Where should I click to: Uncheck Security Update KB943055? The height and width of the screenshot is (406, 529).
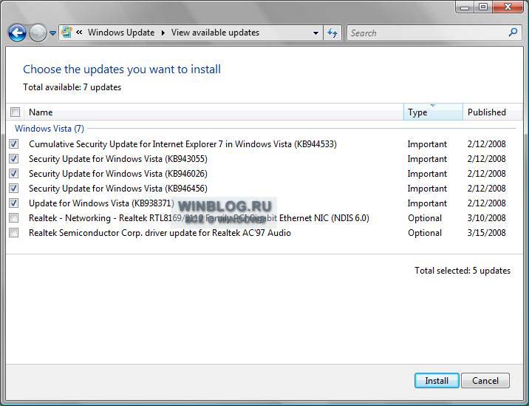[x=14, y=158]
